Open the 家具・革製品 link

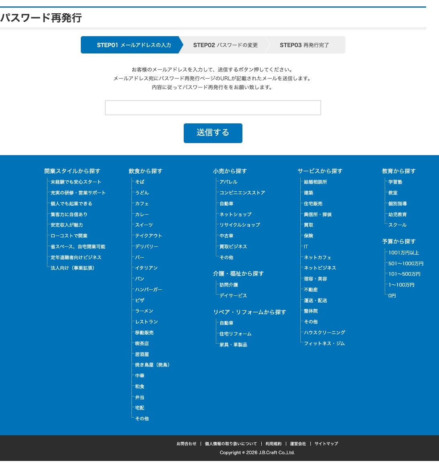click(x=233, y=344)
